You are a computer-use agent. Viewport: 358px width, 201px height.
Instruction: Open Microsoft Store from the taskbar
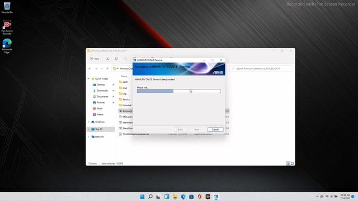point(191,197)
